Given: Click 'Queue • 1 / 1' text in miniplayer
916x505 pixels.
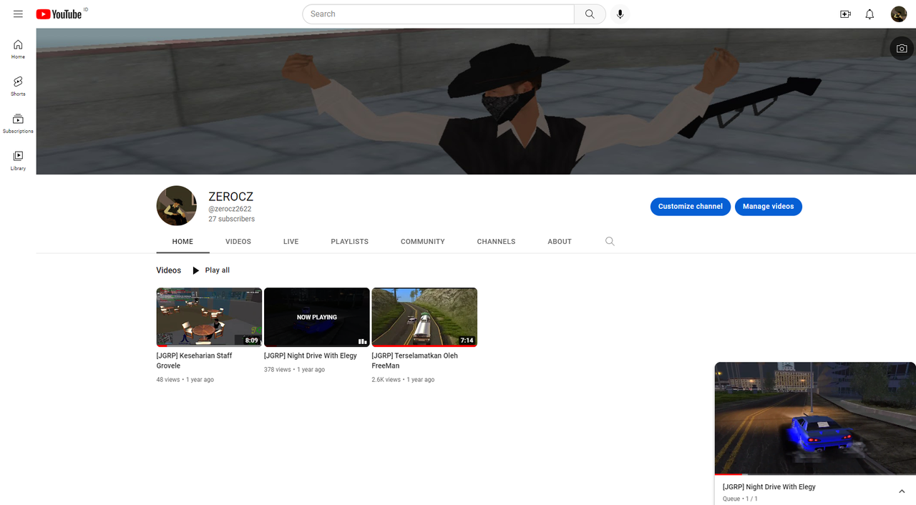Looking at the screenshot, I should (x=740, y=499).
